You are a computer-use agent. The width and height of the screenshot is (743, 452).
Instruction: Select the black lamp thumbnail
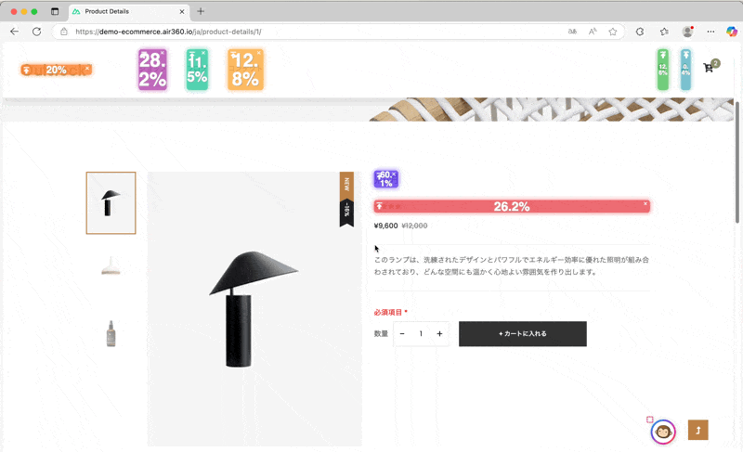[x=111, y=202]
